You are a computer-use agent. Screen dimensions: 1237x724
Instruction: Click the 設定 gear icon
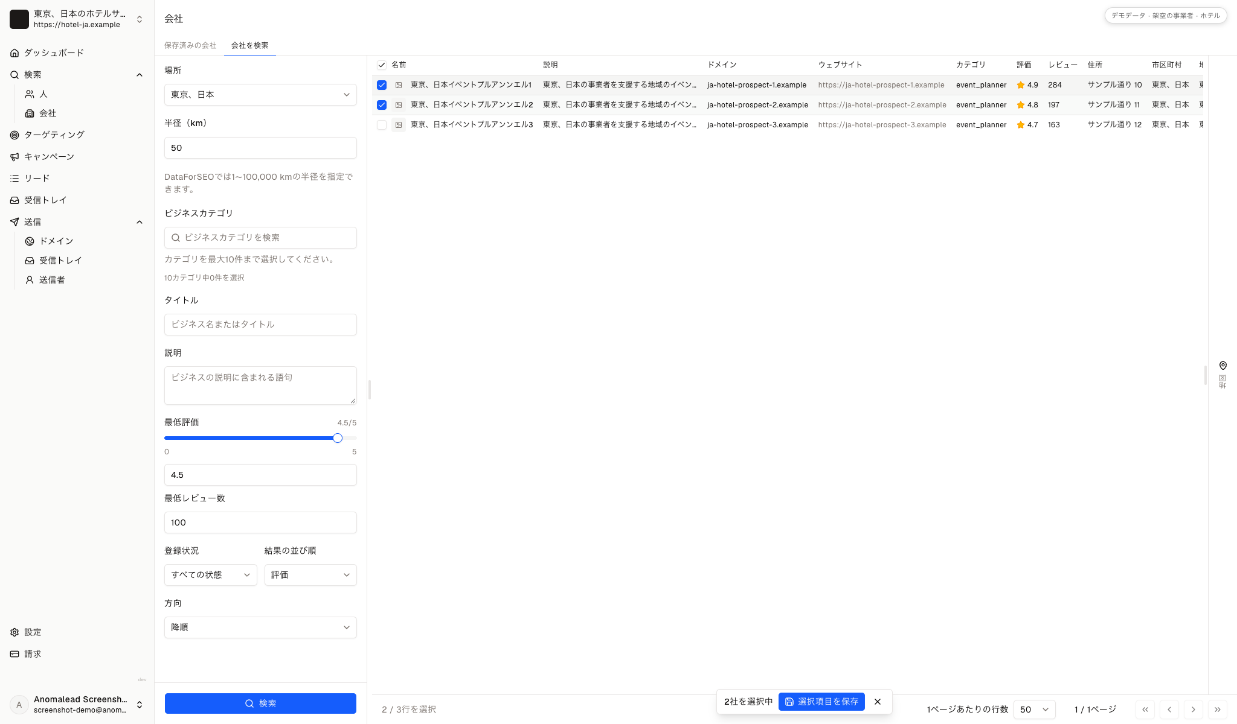(14, 632)
